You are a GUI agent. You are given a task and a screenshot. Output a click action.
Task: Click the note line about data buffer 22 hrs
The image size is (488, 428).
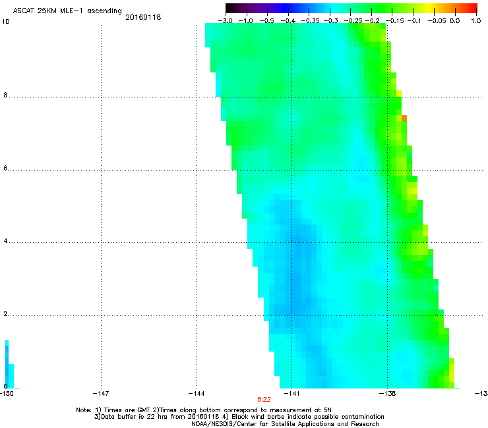[x=239, y=417]
